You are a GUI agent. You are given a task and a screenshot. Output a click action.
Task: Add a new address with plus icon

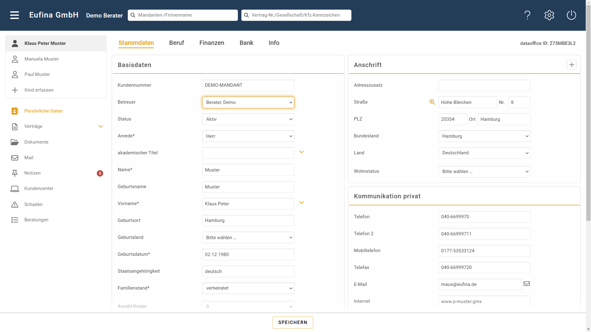[x=572, y=65]
